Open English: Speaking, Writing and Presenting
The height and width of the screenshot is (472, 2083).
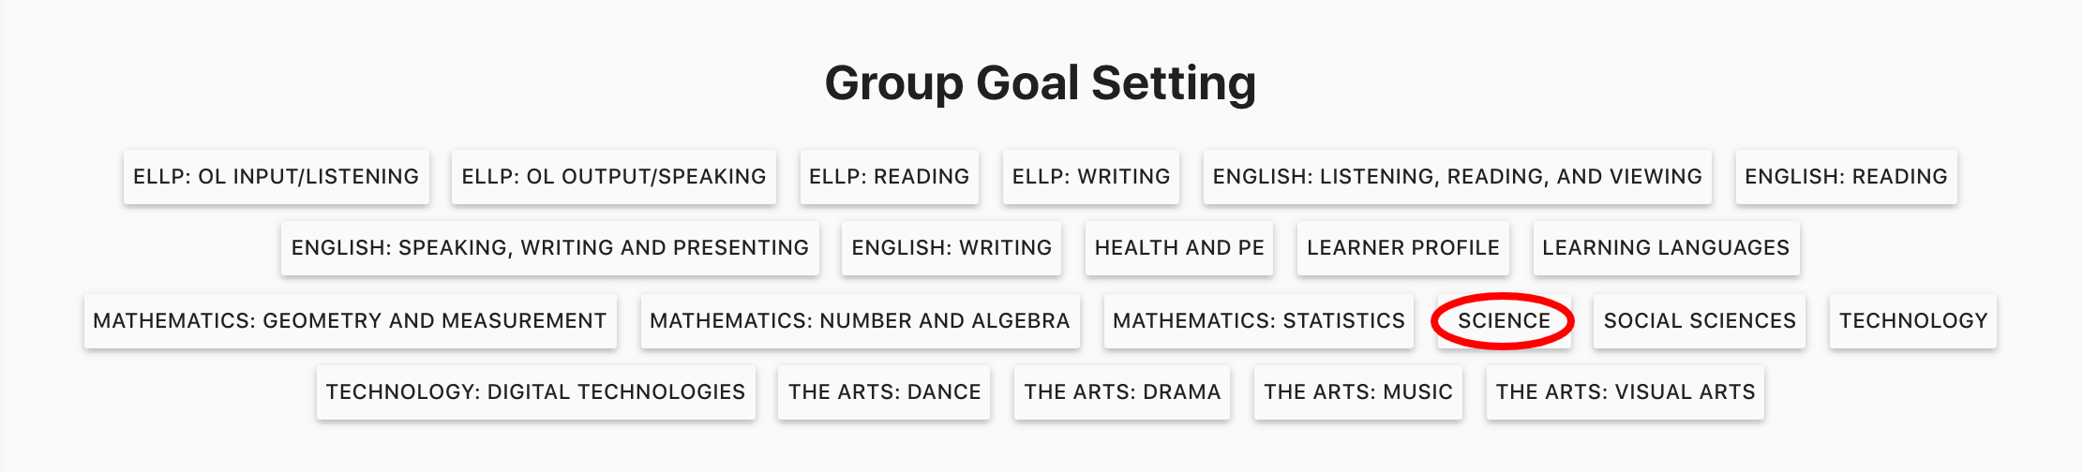[x=549, y=248]
